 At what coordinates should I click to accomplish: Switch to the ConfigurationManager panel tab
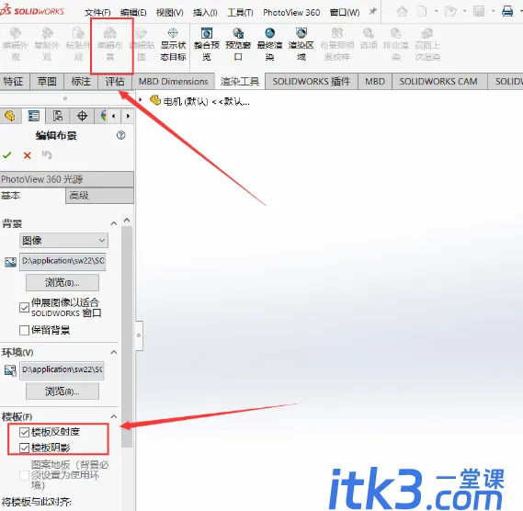(58, 116)
